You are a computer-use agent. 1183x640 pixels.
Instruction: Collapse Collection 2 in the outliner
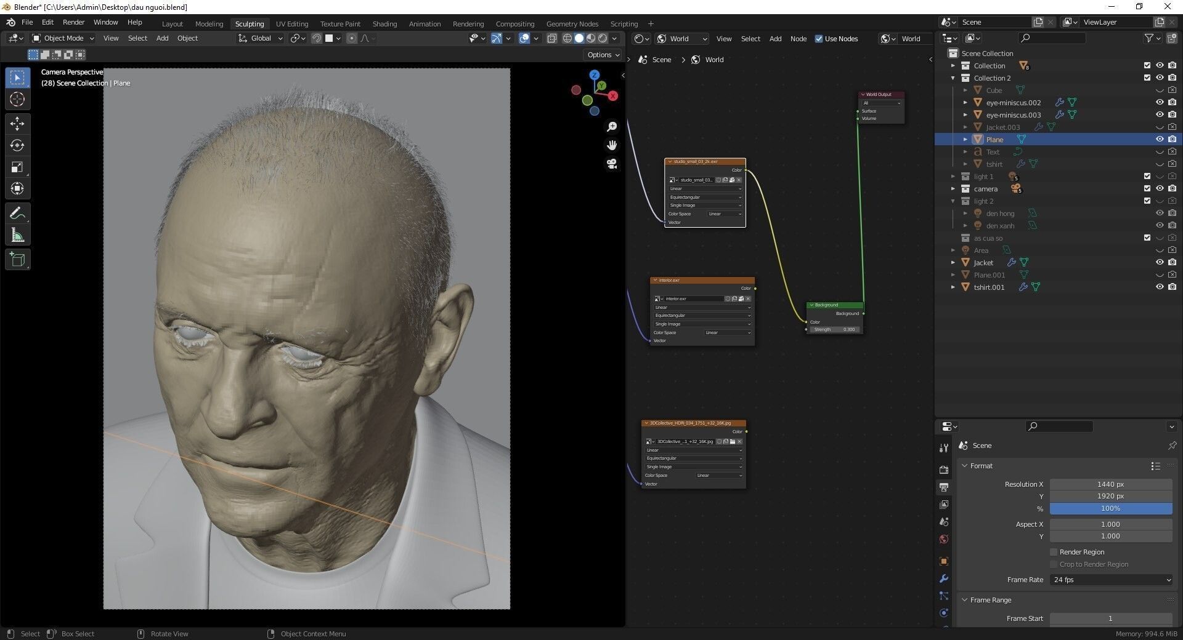coord(953,78)
